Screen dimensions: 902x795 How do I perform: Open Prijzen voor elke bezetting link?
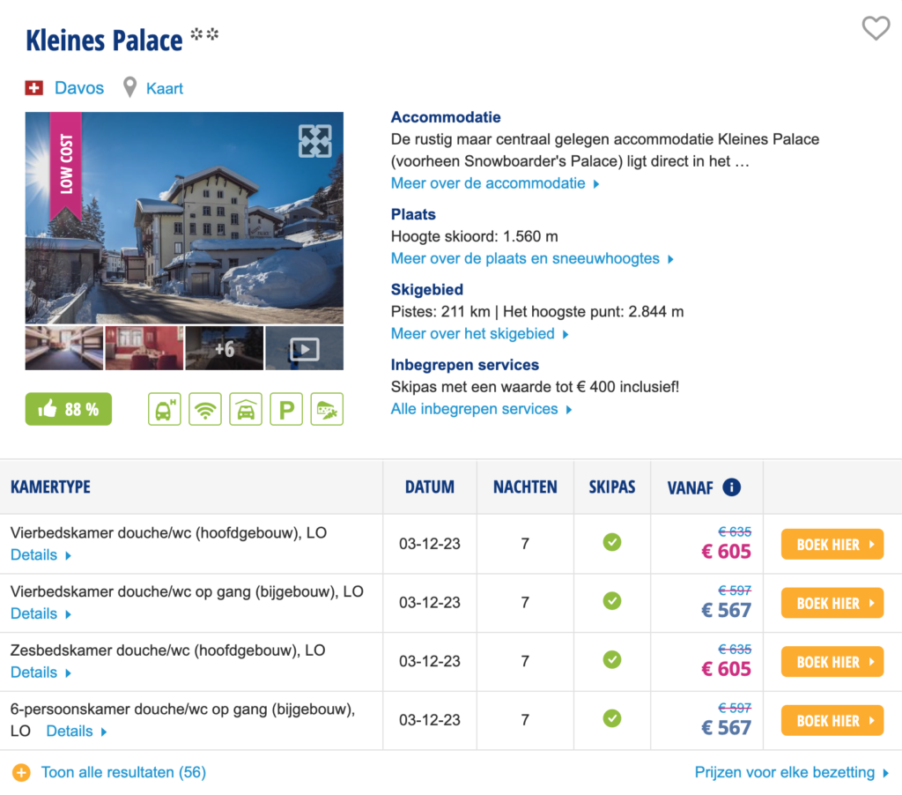pos(791,773)
